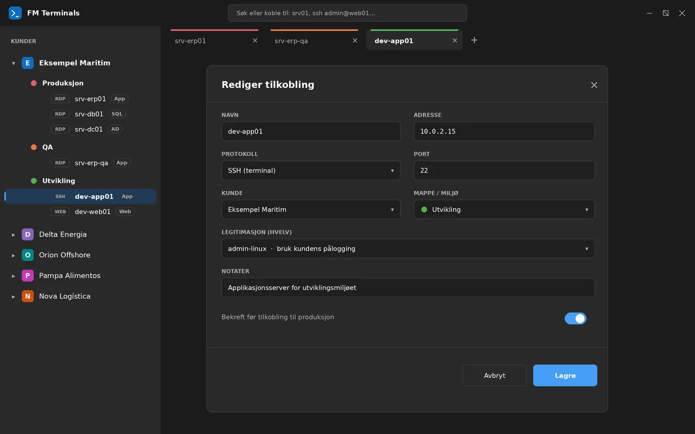Click the WEB badge next to dev-web01

click(60, 212)
